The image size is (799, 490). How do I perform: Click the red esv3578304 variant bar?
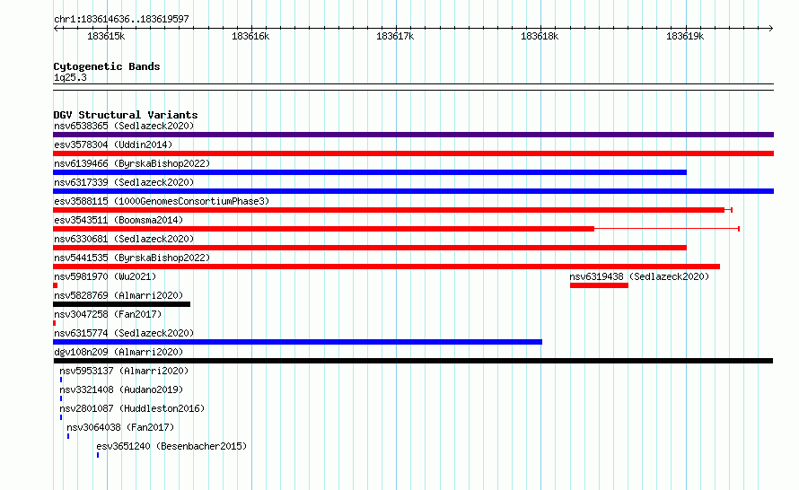(x=413, y=153)
